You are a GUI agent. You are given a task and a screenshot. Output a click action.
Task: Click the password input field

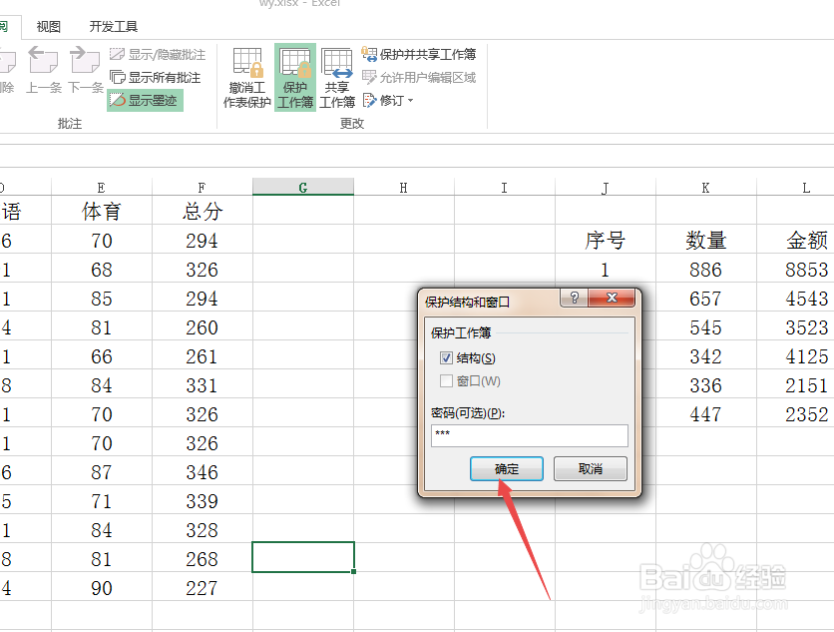tap(529, 434)
